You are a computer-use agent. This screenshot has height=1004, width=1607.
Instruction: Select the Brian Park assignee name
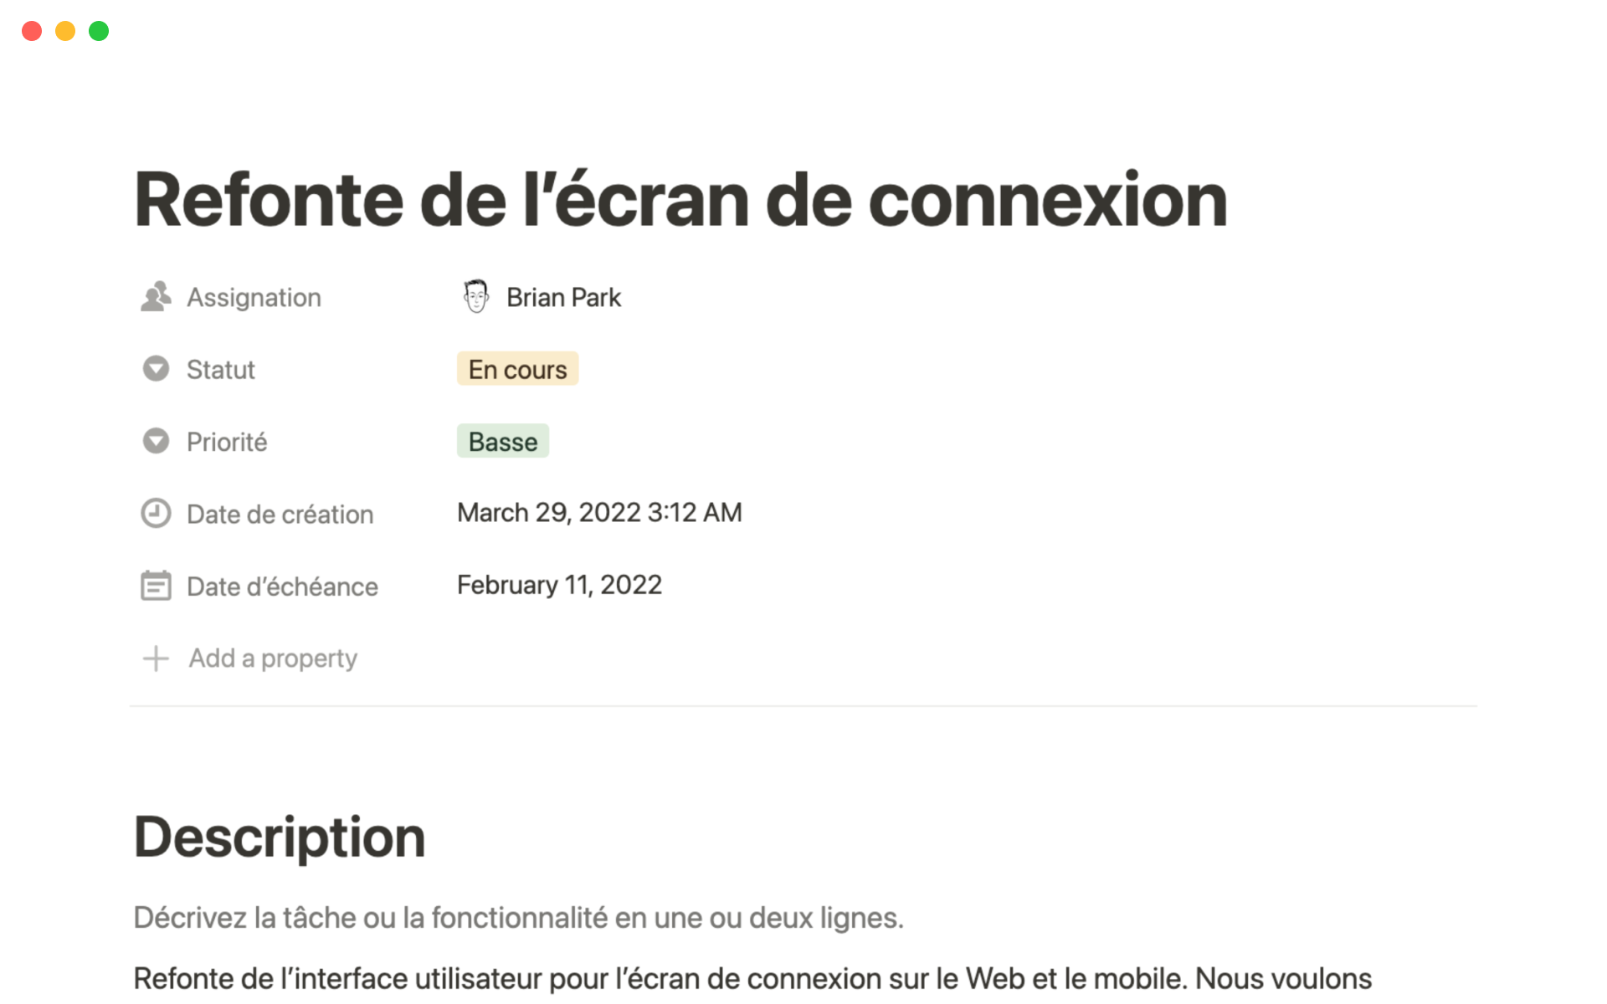(563, 297)
